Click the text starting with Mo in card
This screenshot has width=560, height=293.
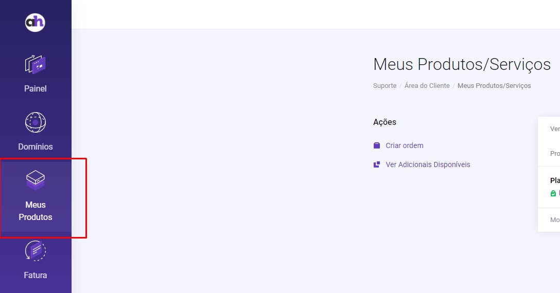(555, 219)
